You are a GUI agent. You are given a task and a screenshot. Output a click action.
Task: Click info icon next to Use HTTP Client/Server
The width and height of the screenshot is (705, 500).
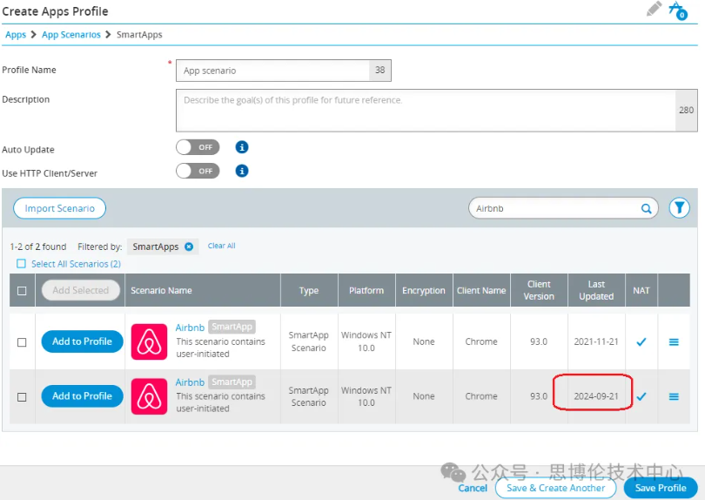click(243, 171)
